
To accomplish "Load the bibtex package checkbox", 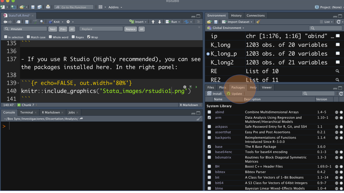I will 209,172.
